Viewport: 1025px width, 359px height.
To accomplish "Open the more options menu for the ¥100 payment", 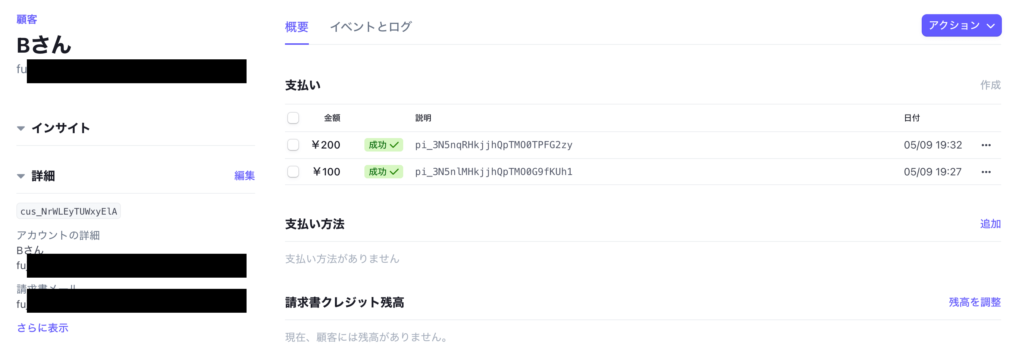I will point(985,172).
